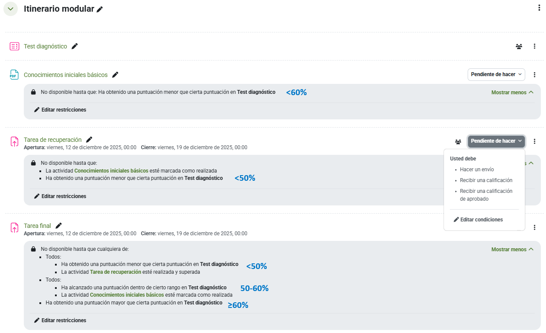Collapse restrictions with first Mostrar menos
Viewport: 546px width, 333px height.
coord(512,93)
